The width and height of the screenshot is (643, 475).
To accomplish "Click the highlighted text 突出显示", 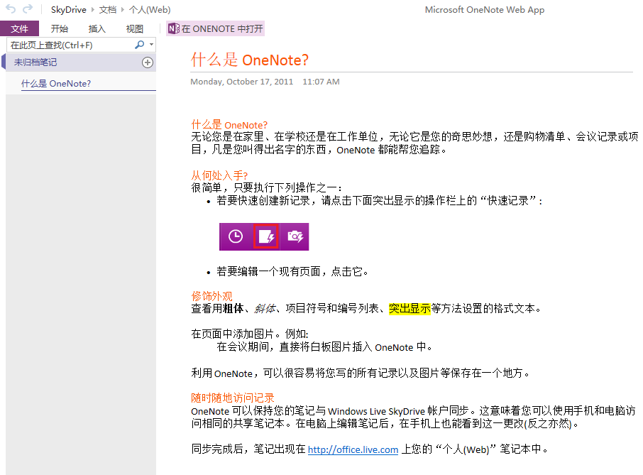I will [410, 308].
